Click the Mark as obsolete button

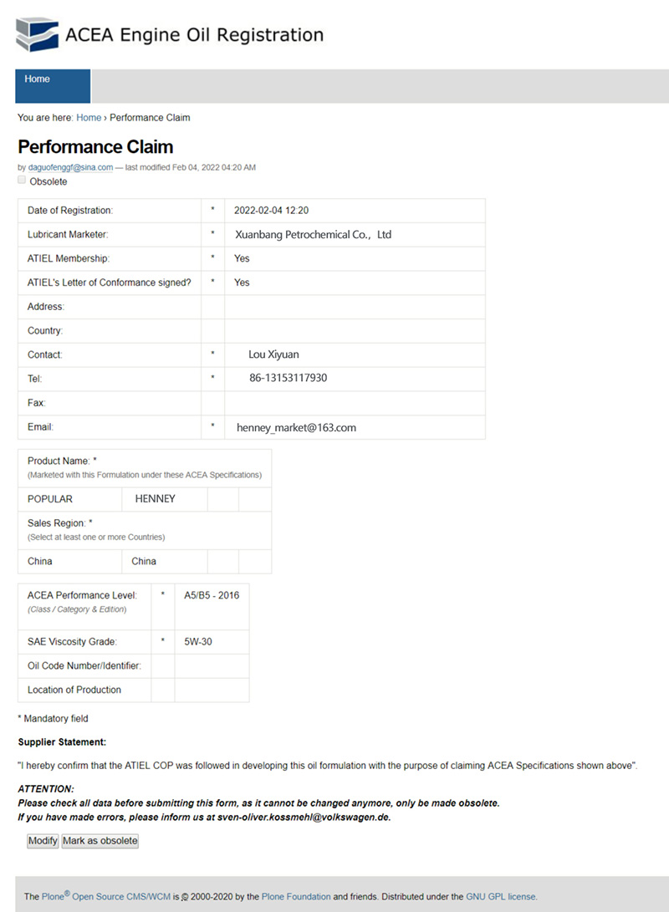100,841
